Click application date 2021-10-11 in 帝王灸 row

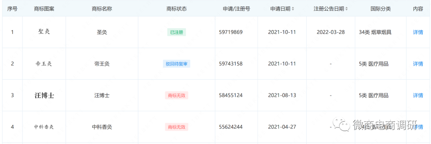(x=282, y=64)
